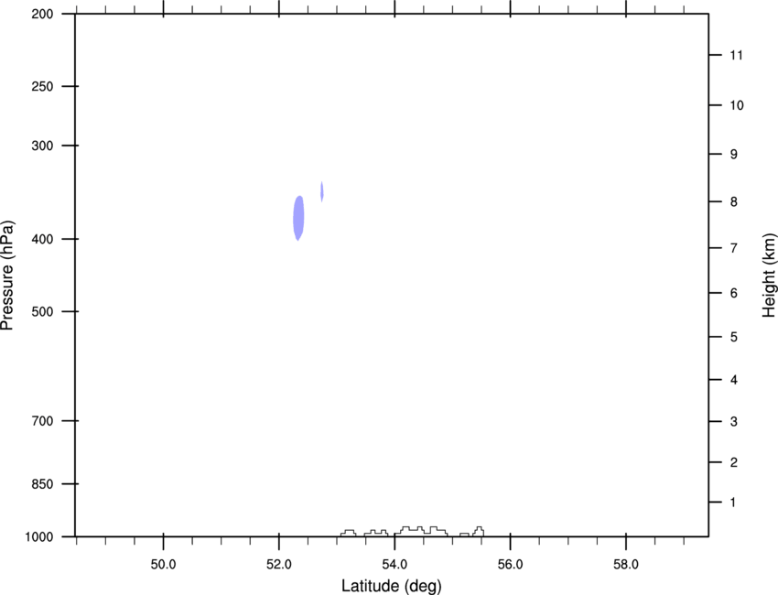
Task: Click the 500 pressure tick label
Action: 42,311
